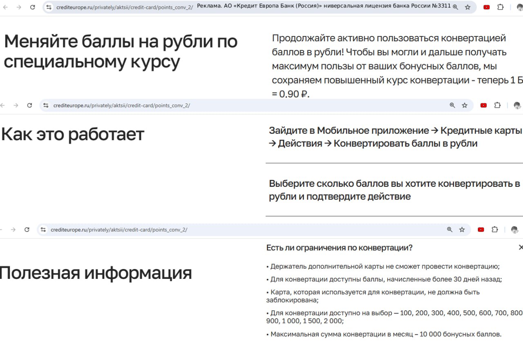Click bookmark star in toolbar above "Как это работает"

pos(465,105)
